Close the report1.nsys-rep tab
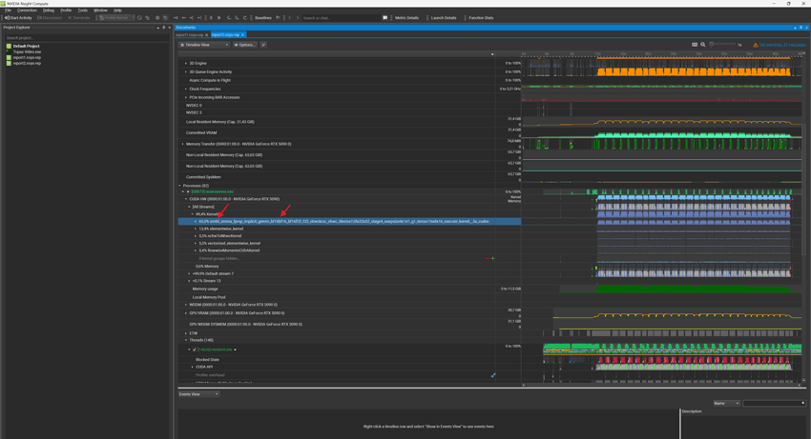The width and height of the screenshot is (811, 439). click(206, 34)
